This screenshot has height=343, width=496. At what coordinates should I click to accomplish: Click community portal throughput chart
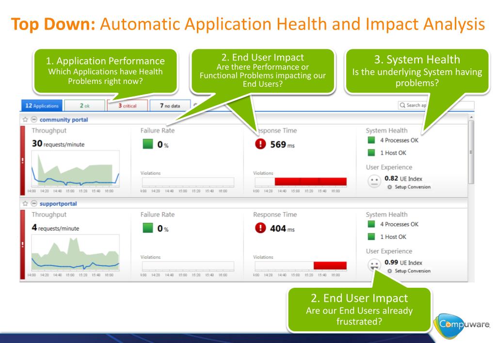75,169
